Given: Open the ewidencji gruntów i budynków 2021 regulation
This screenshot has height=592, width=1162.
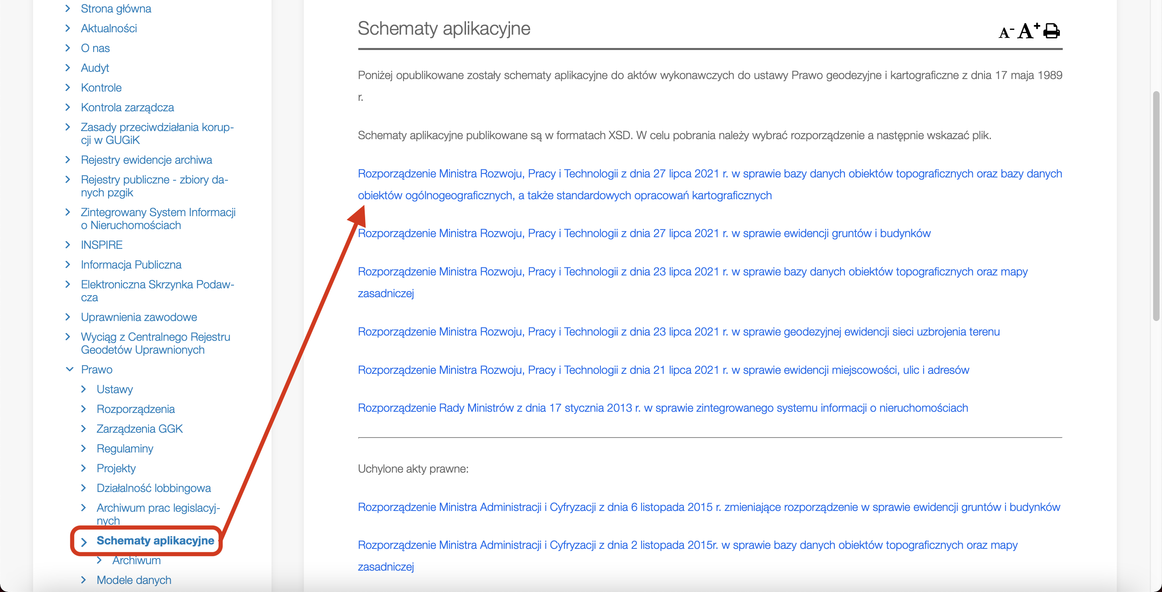Looking at the screenshot, I should [x=644, y=233].
